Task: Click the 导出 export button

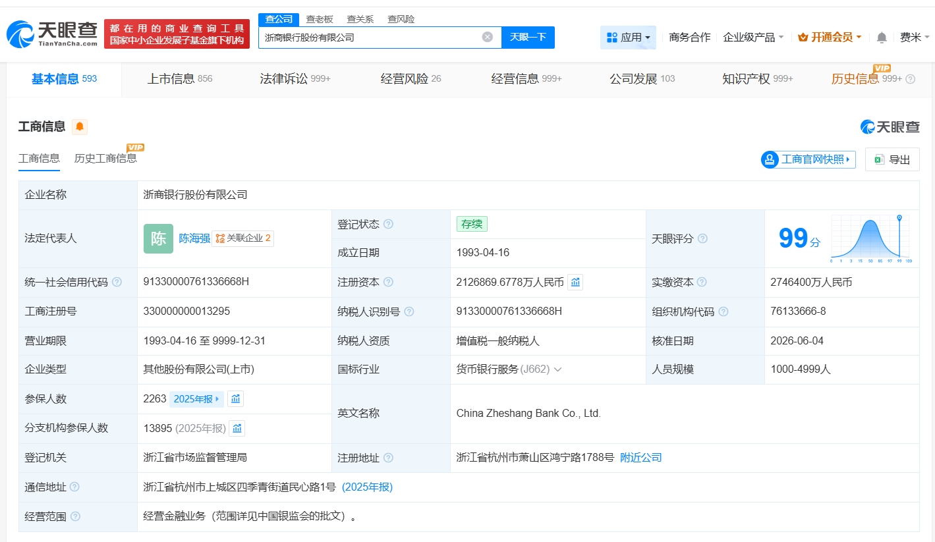Action: click(892, 159)
